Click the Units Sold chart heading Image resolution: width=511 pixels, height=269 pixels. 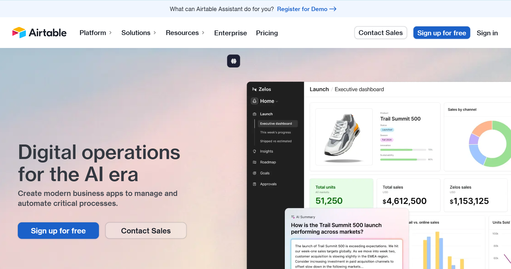coord(502,222)
